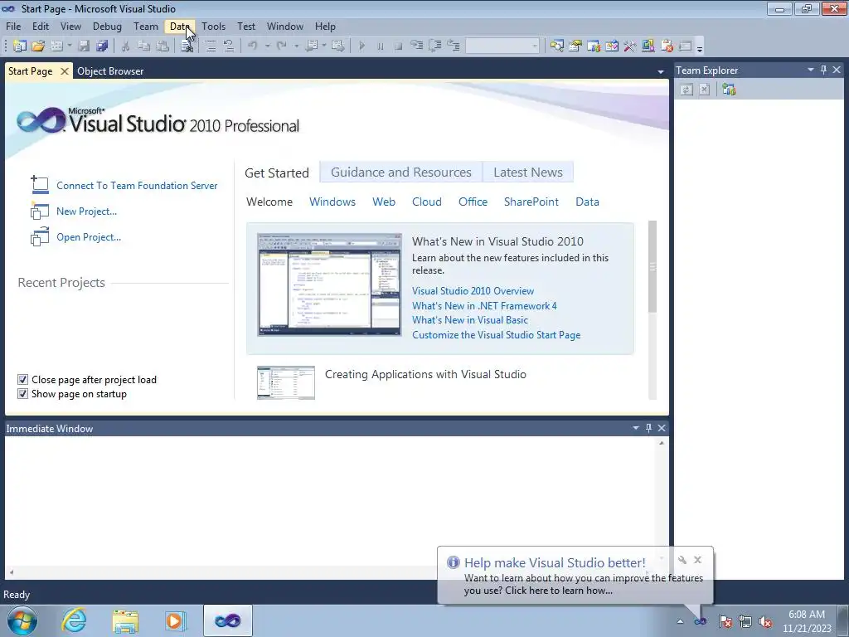Open the Debug menu

(107, 26)
